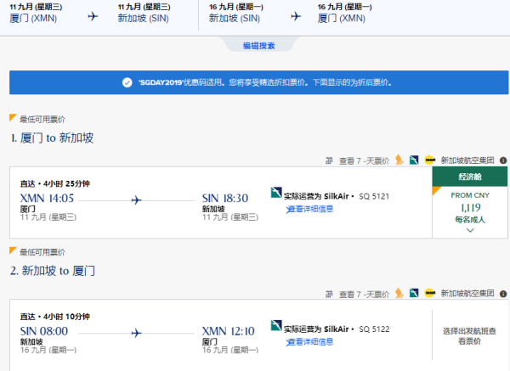The height and width of the screenshot is (371, 510).
Task: Click info icon next to 新加坡航空集团, first section
Action: point(503,160)
